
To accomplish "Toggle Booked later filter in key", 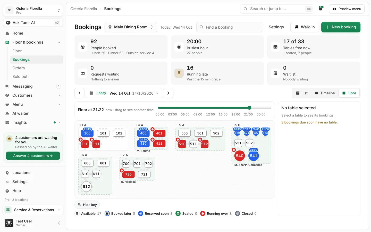I will point(120,213).
